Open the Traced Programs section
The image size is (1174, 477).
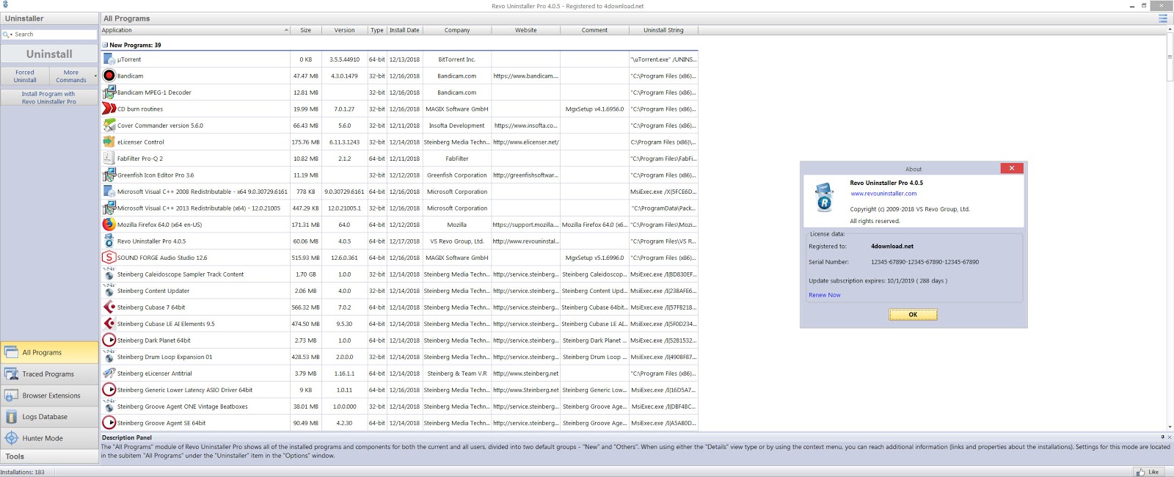[49, 374]
